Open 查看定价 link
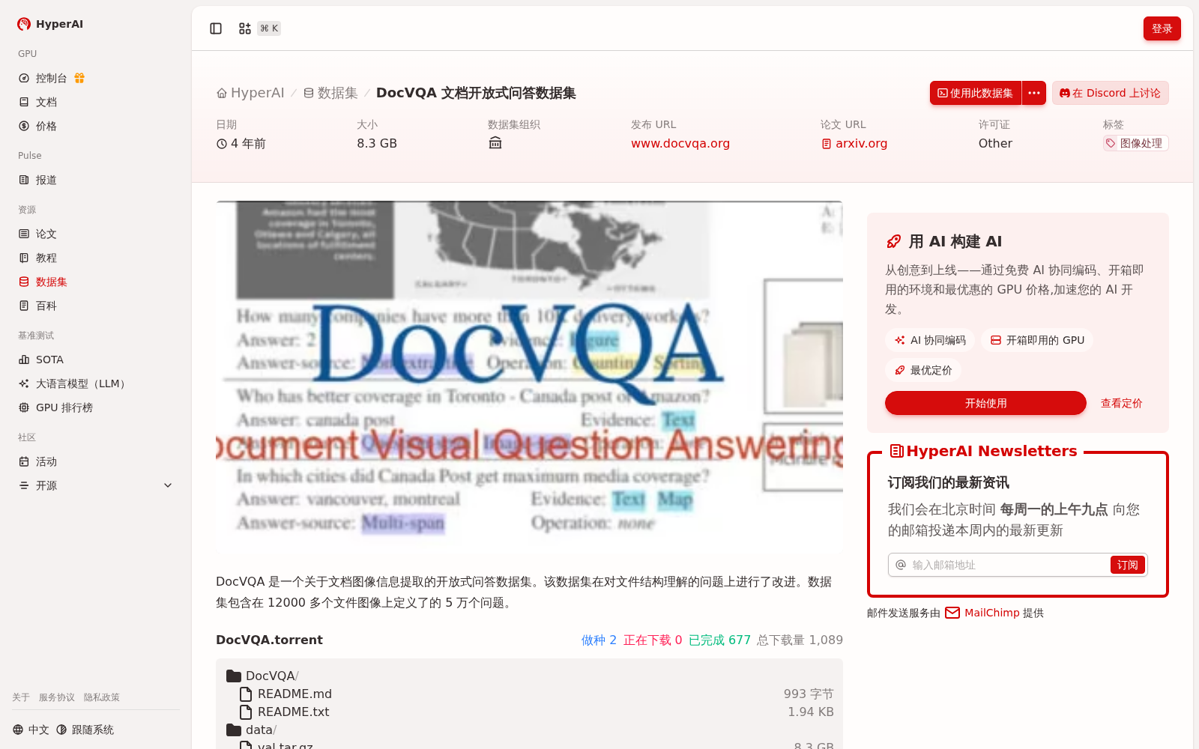 (x=1121, y=403)
